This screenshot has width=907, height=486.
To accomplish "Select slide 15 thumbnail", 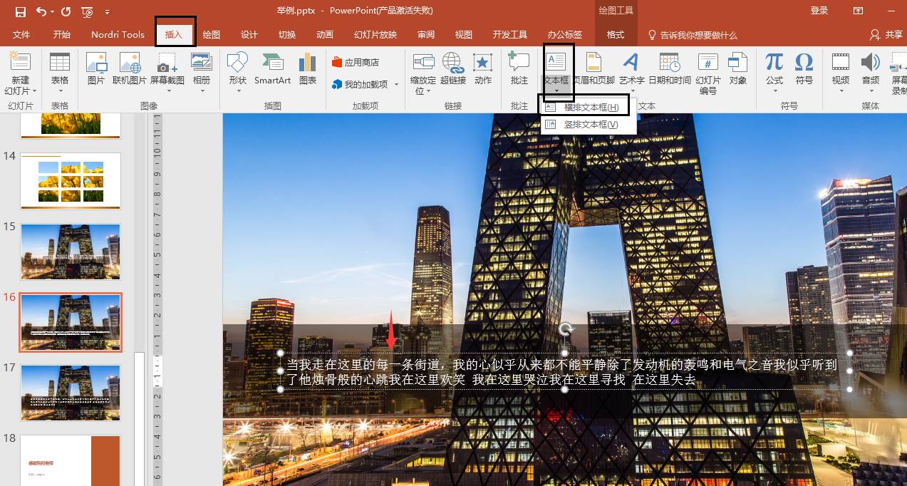I will click(x=71, y=252).
